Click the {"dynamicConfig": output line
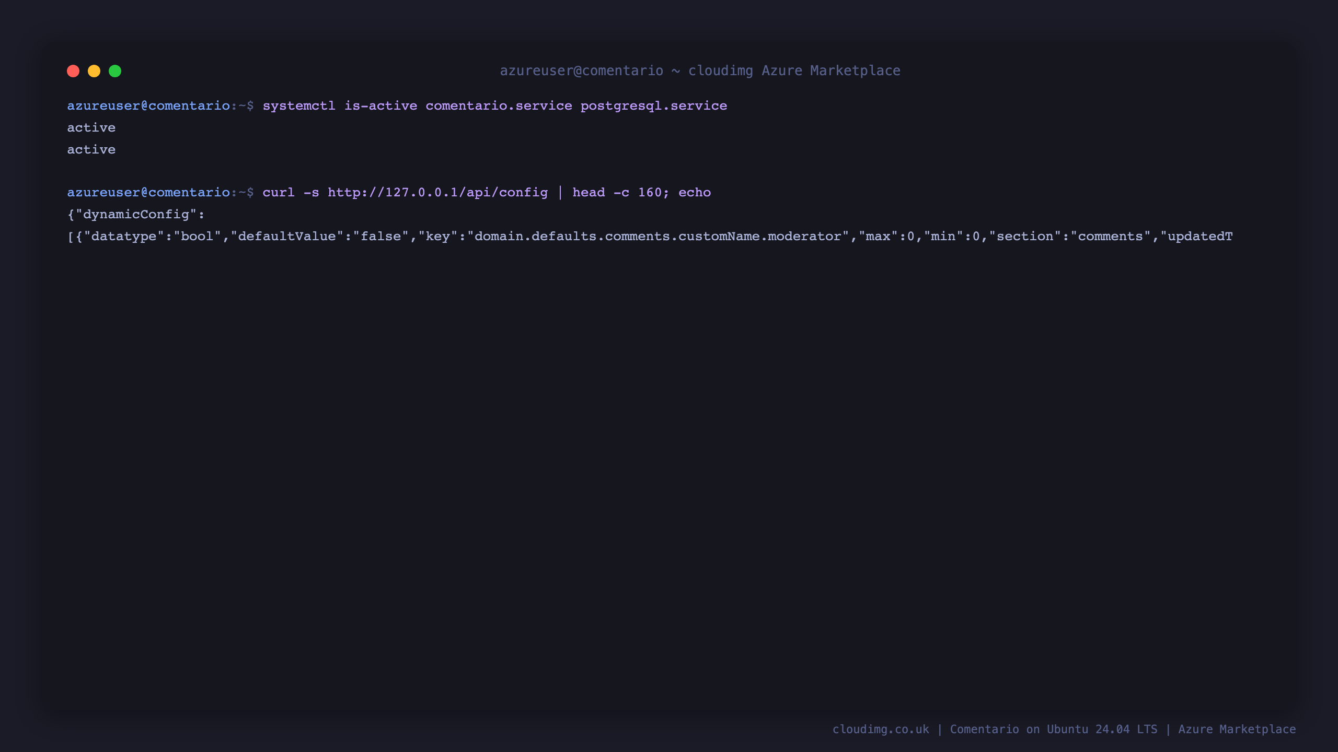Viewport: 1338px width, 752px height. [x=136, y=214]
